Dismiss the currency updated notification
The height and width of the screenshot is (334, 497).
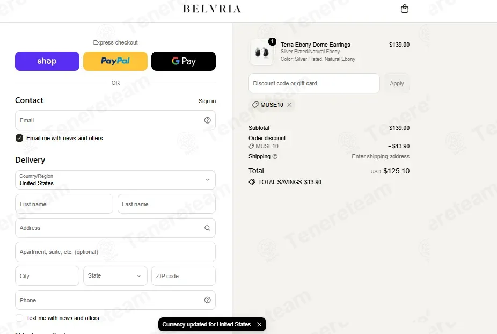coord(259,324)
